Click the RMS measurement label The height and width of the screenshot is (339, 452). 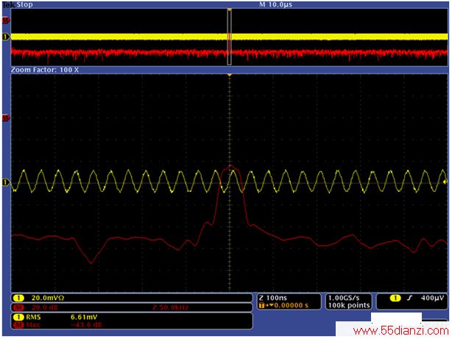pyautogui.click(x=33, y=317)
